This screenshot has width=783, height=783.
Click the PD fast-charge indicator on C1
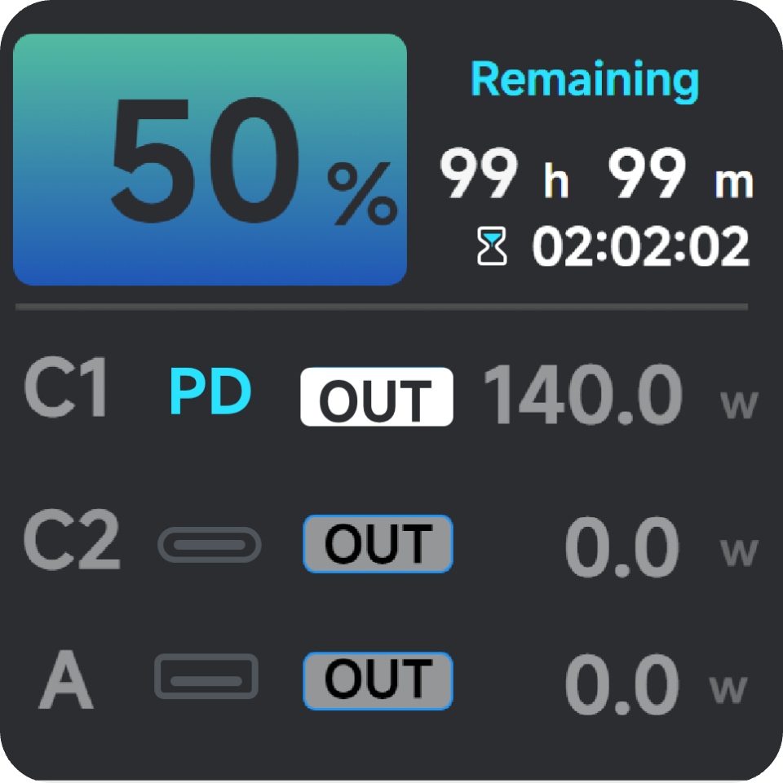pyautogui.click(x=210, y=392)
